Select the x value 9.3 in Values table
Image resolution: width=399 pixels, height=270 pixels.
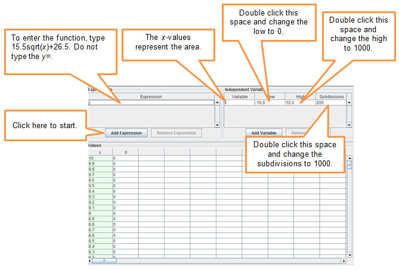(100, 197)
